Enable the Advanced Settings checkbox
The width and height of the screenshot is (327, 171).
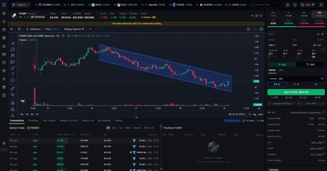click(270, 103)
